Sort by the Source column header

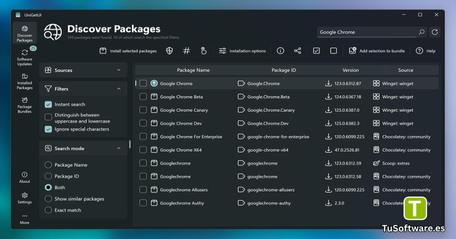(406, 70)
